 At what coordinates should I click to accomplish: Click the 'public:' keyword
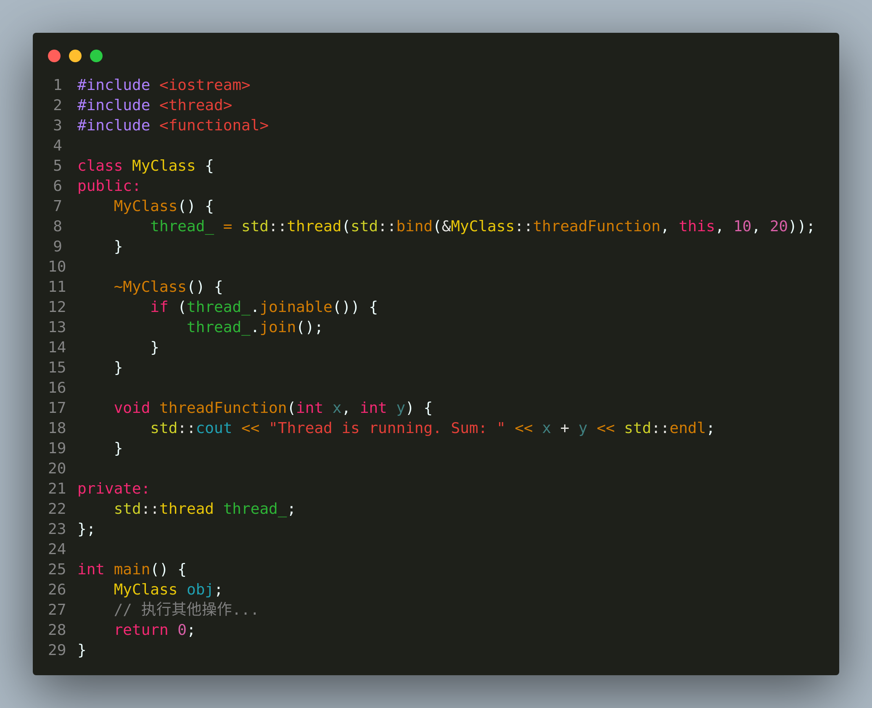click(109, 186)
